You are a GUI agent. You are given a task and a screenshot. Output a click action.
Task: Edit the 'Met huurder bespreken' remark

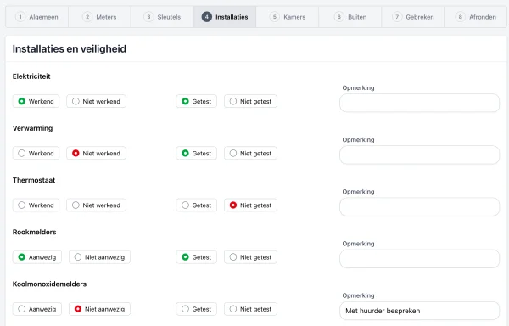pos(419,311)
